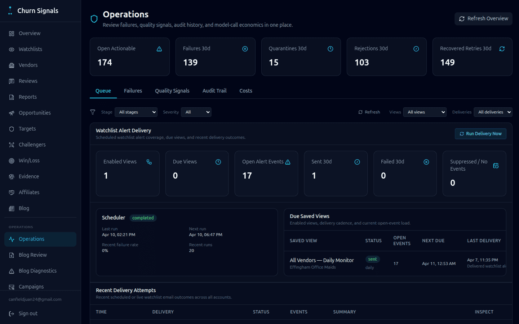Open the Stage filter dropdown
This screenshot has width=519, height=324.
136,112
